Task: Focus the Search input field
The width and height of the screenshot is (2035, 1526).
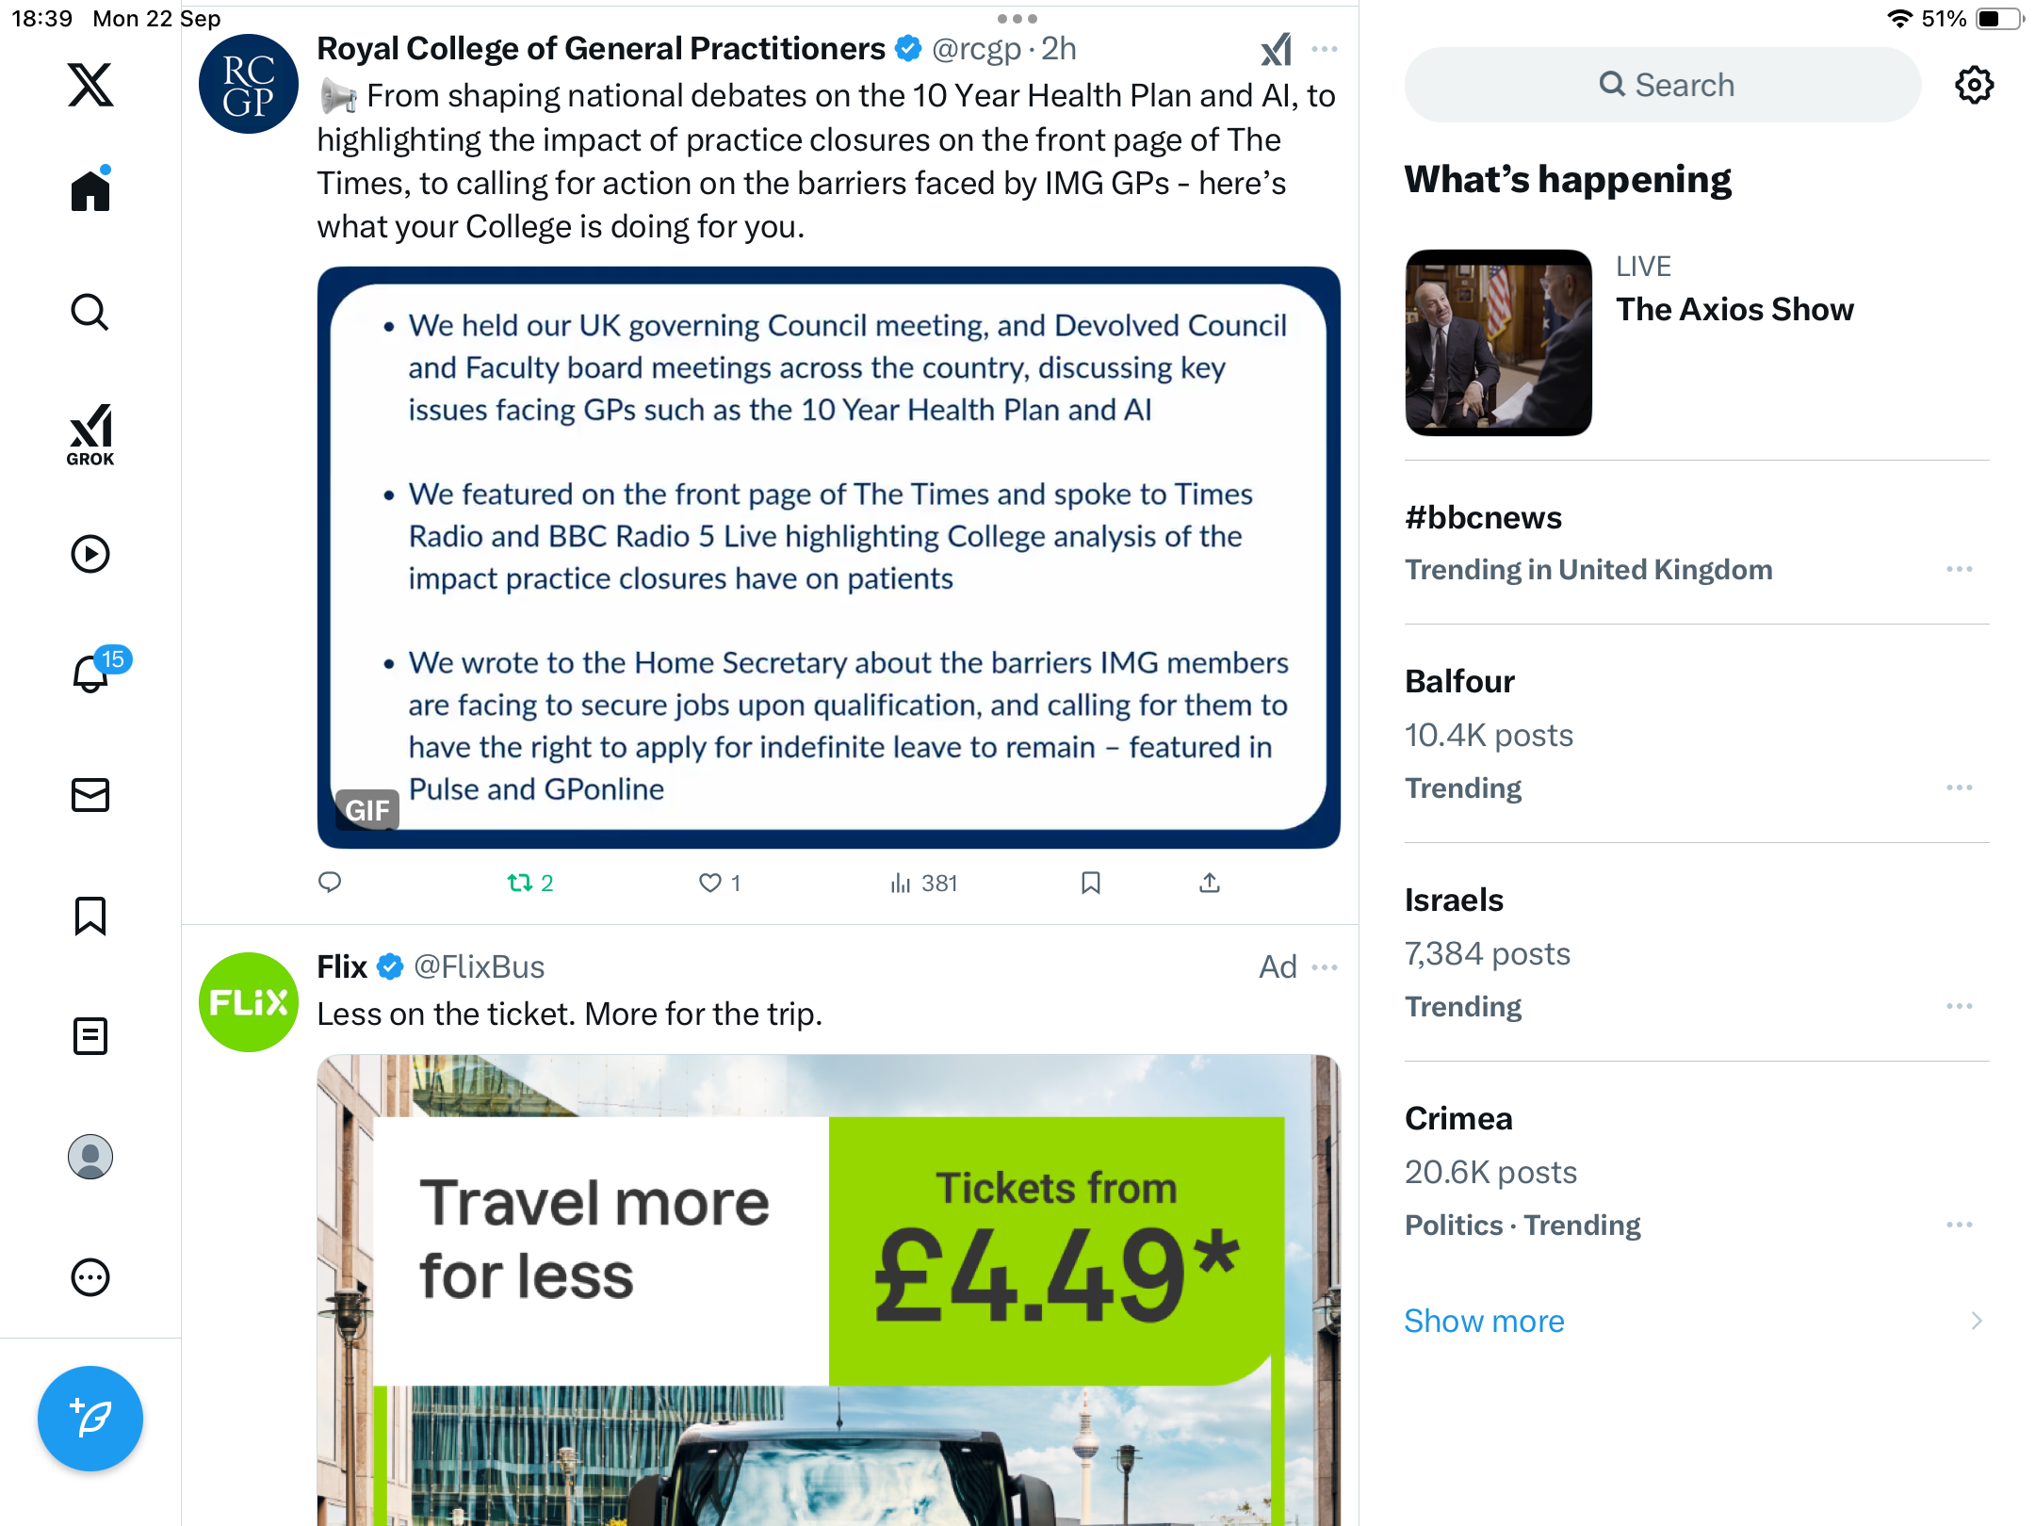Action: click(x=1662, y=85)
